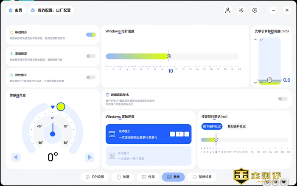Select 抬起去抖延迟 button
The image size is (297, 186).
click(237, 126)
